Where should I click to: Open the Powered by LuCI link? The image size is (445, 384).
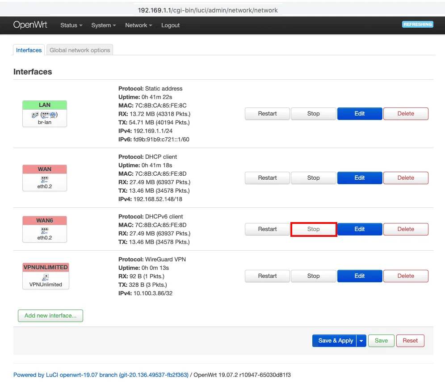click(101, 375)
